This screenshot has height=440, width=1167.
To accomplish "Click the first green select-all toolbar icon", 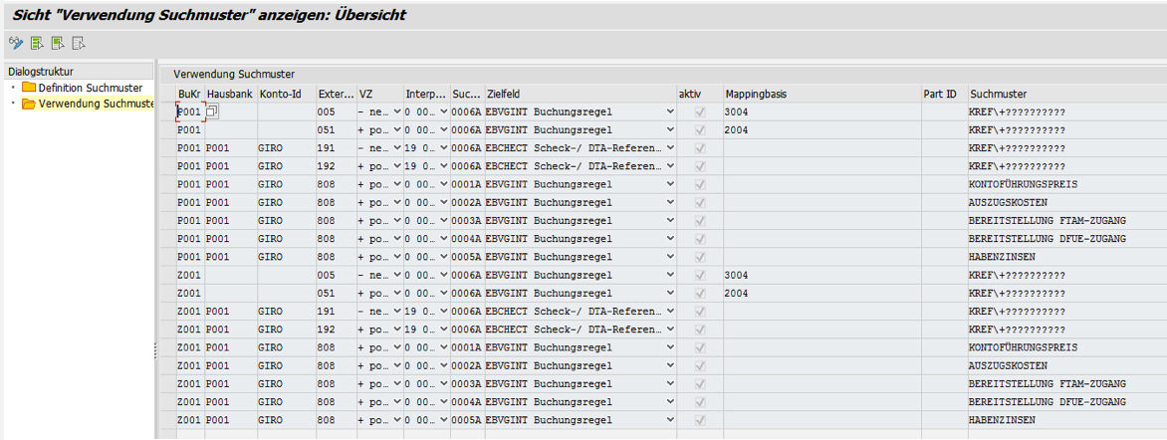I will pos(37,43).
